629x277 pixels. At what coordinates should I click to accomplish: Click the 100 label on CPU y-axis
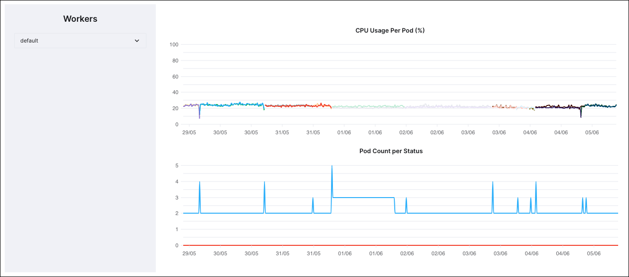click(174, 44)
